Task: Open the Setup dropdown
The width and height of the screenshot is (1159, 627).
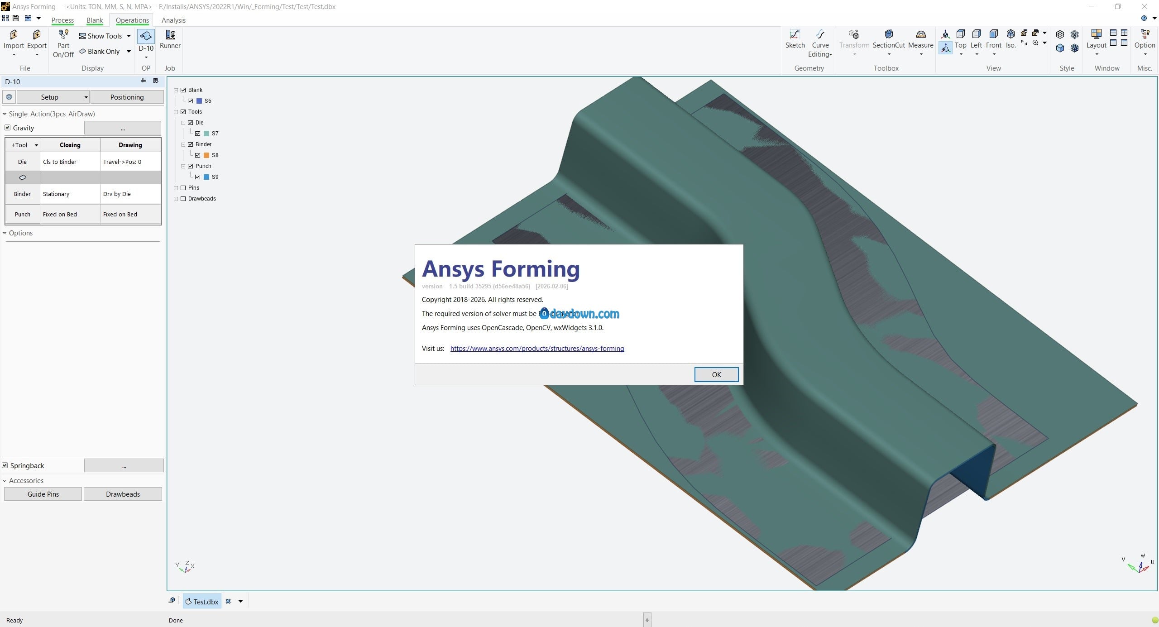Action: pos(53,97)
